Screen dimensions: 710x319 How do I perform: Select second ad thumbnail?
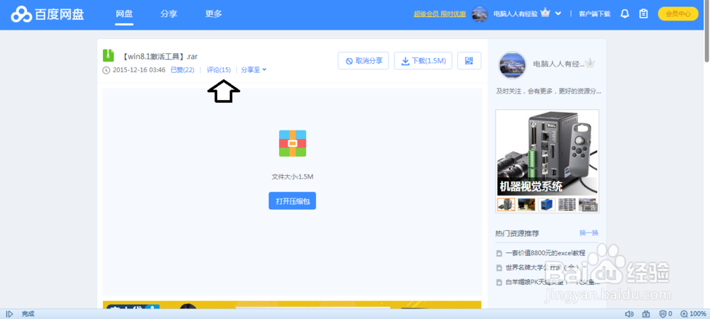pos(527,204)
